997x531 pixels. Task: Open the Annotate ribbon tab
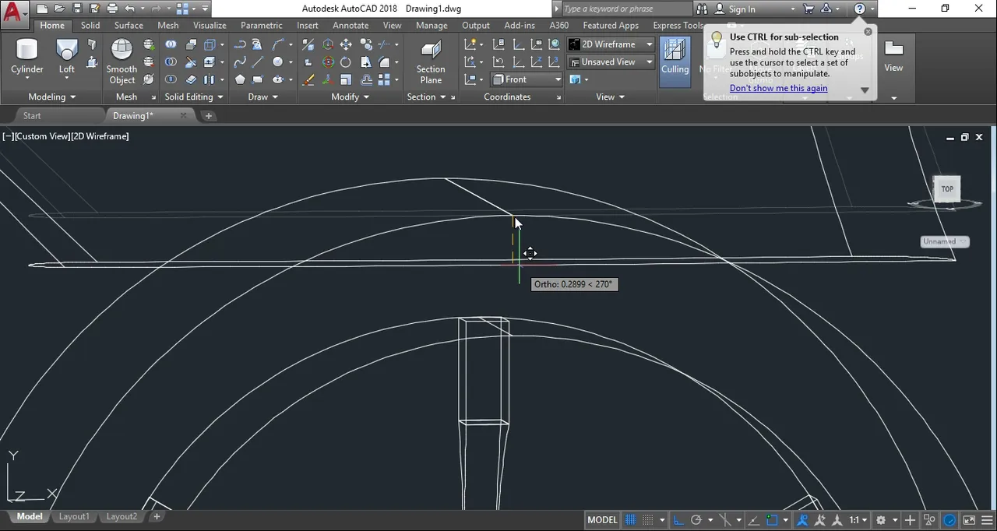(x=351, y=26)
